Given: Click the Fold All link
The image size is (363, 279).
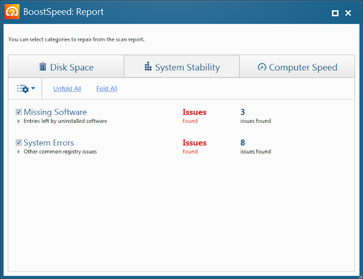Looking at the screenshot, I should [107, 89].
